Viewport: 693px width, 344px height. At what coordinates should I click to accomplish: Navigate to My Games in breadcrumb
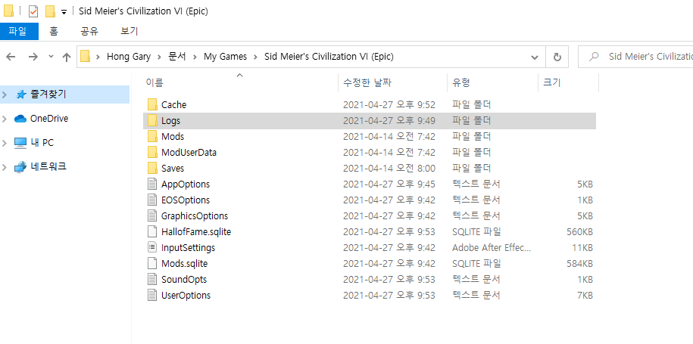click(225, 57)
